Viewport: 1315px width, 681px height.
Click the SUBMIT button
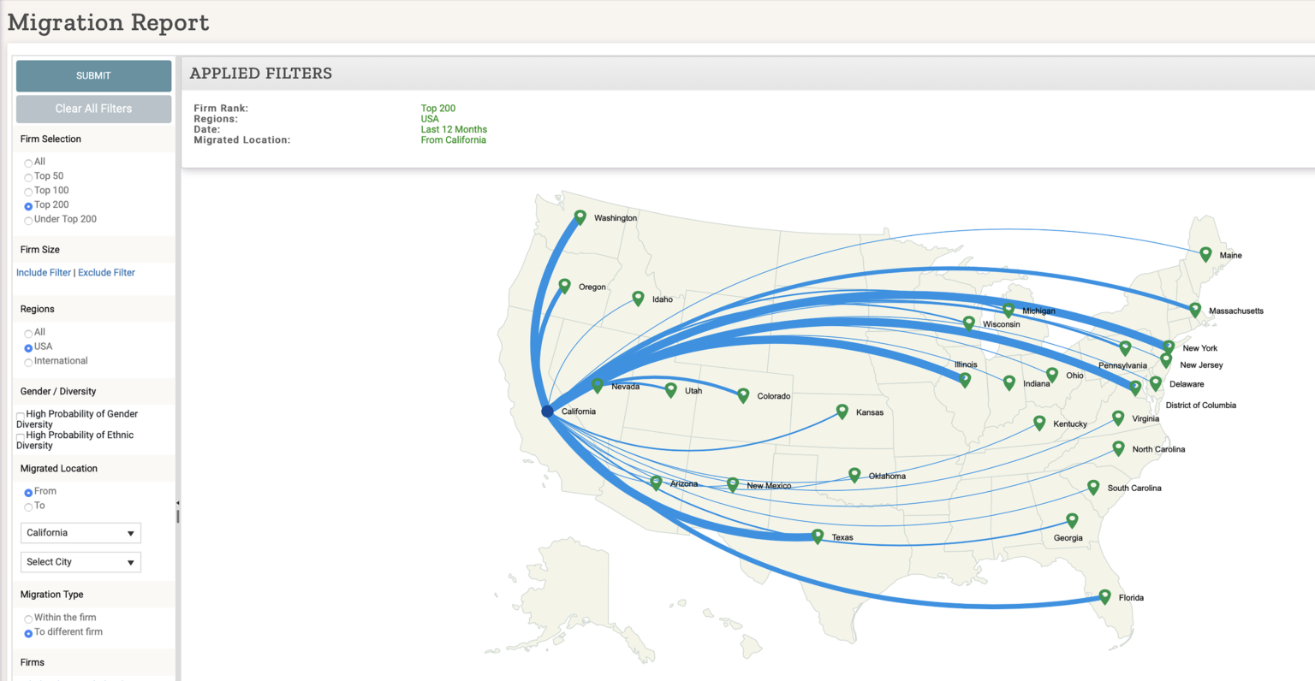click(93, 75)
